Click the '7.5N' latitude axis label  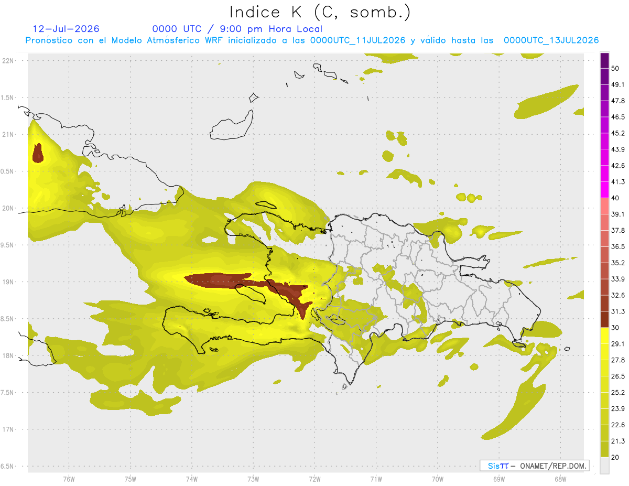click(x=7, y=393)
